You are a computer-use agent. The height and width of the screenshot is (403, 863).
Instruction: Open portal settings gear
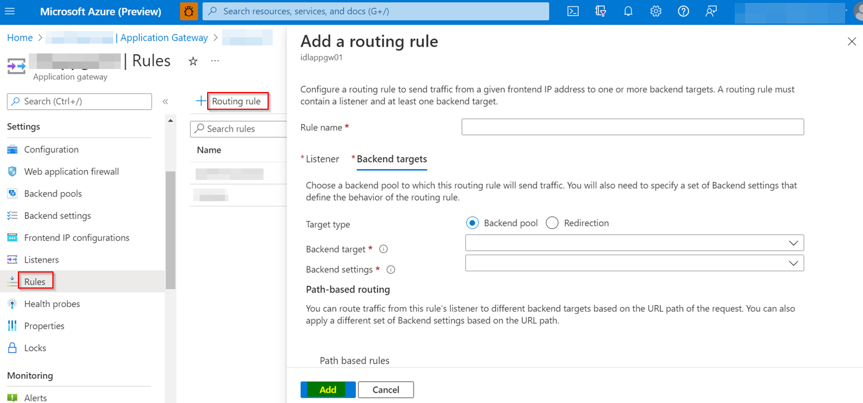click(656, 11)
